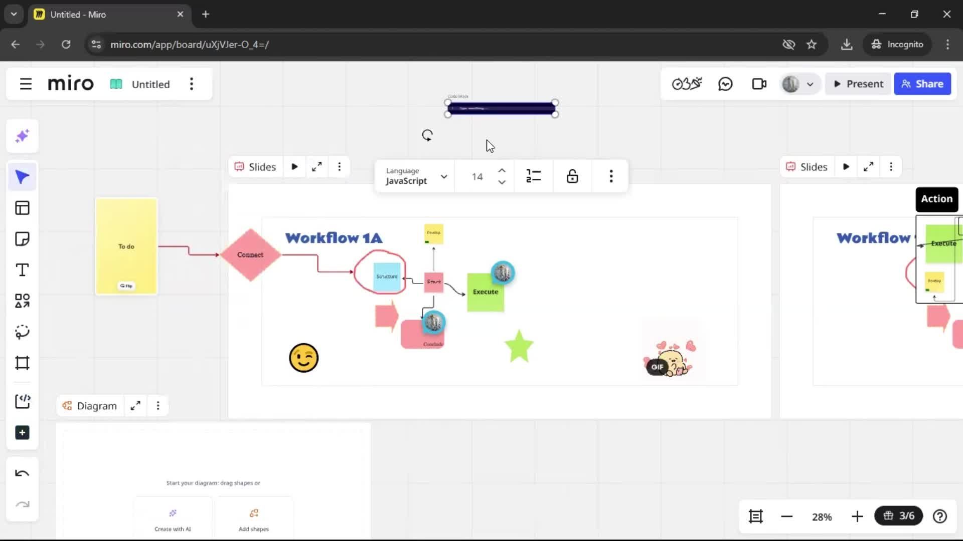The width and height of the screenshot is (963, 541).
Task: Bookmark this page with star icon
Action: 812,45
